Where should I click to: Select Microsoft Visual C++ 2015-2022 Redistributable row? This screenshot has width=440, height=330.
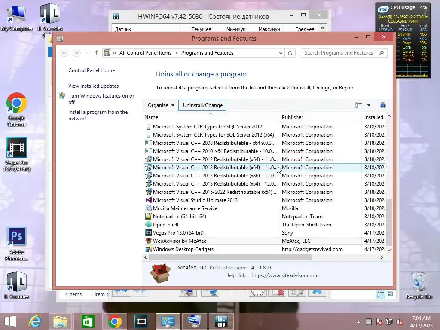coord(264,192)
